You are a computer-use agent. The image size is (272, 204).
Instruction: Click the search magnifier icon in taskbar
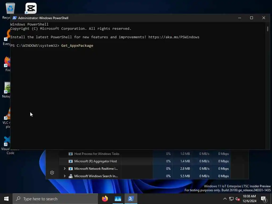(18, 199)
